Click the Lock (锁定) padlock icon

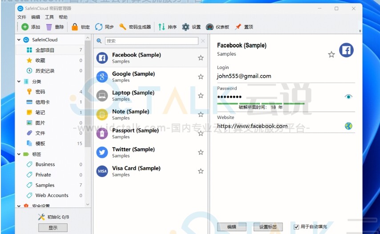(x=75, y=27)
